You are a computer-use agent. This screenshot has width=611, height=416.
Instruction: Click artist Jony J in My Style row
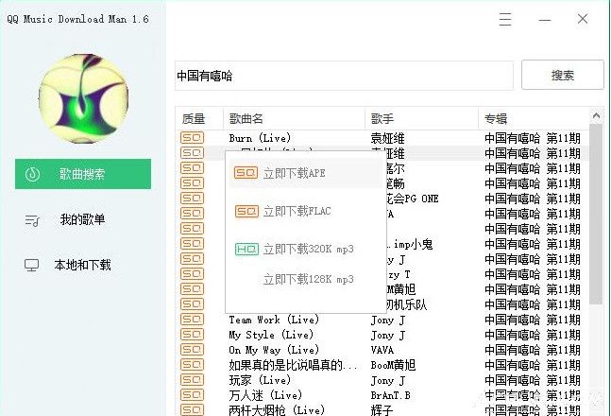click(x=388, y=336)
